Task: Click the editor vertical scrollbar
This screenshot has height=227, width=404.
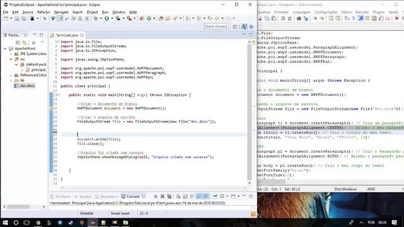Action: pyautogui.click(x=249, y=112)
